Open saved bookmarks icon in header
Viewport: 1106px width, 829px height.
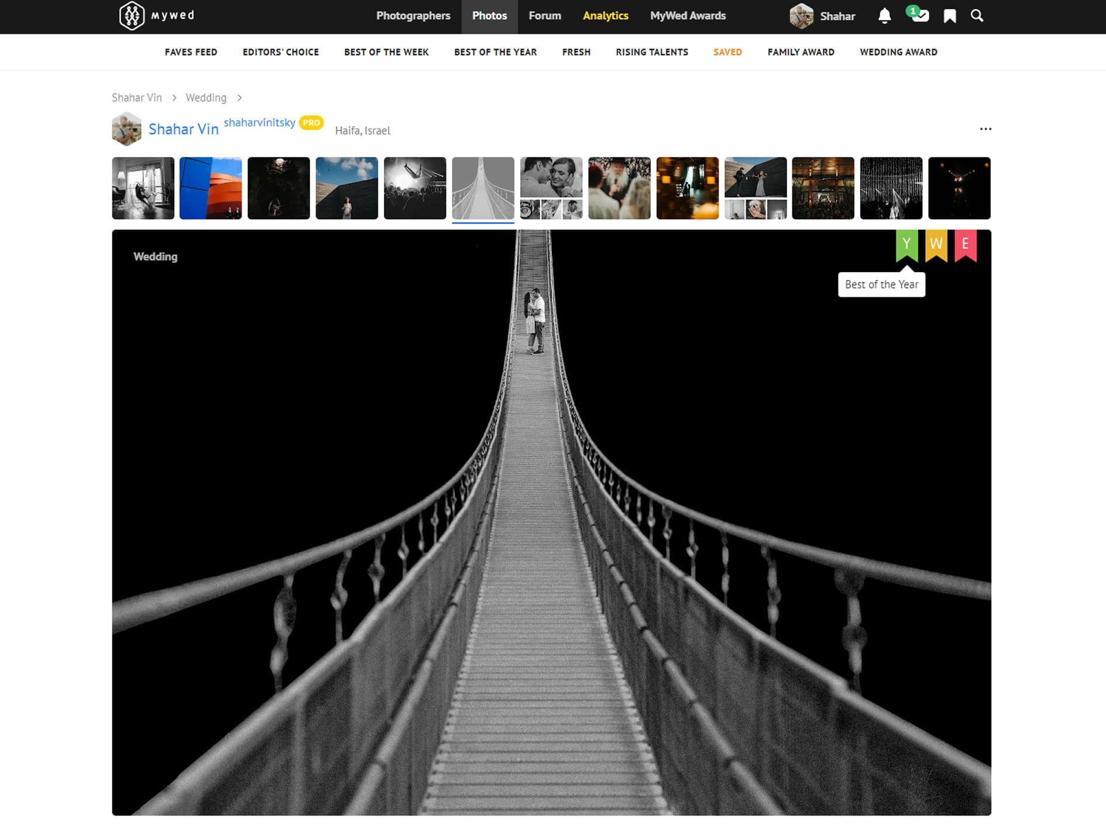[x=949, y=16]
